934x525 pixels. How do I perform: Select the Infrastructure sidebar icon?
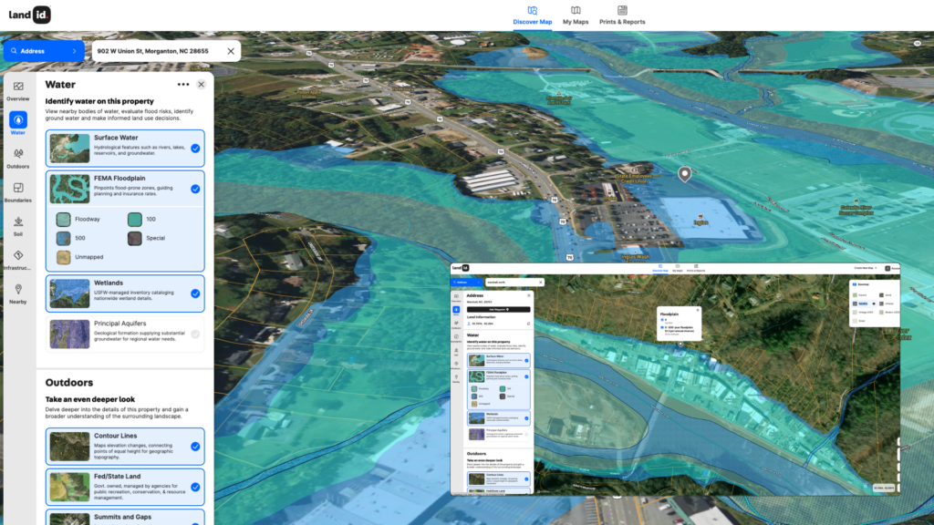coord(18,260)
